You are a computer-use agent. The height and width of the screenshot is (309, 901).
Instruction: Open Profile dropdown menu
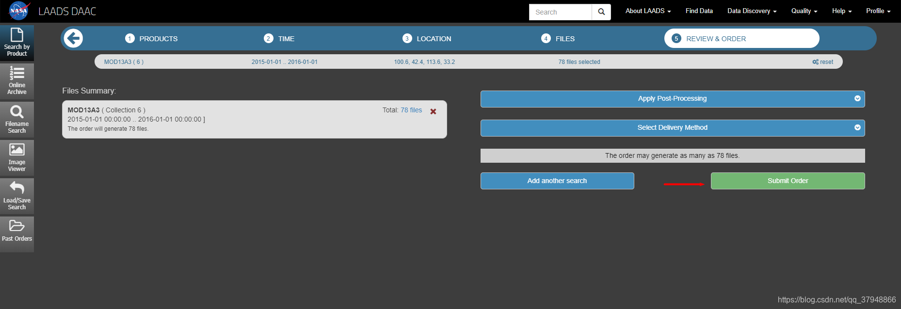coord(878,11)
